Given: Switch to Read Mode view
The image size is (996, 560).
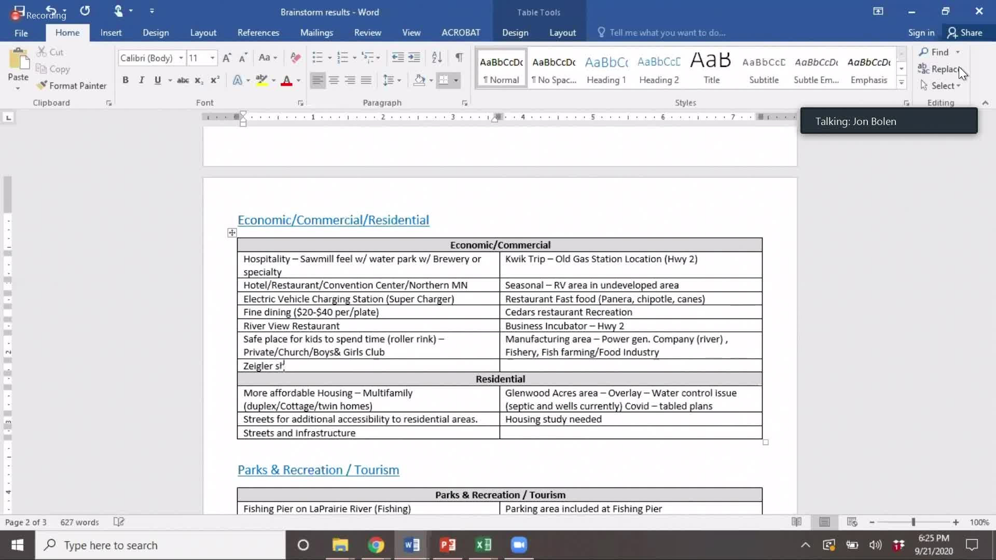Looking at the screenshot, I should [x=797, y=522].
